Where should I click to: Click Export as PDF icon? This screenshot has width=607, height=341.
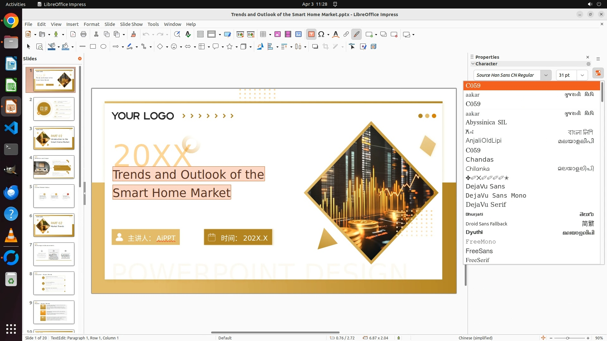coord(73,34)
